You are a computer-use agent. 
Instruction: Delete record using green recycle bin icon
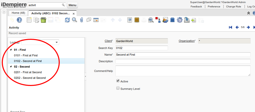(43, 20)
